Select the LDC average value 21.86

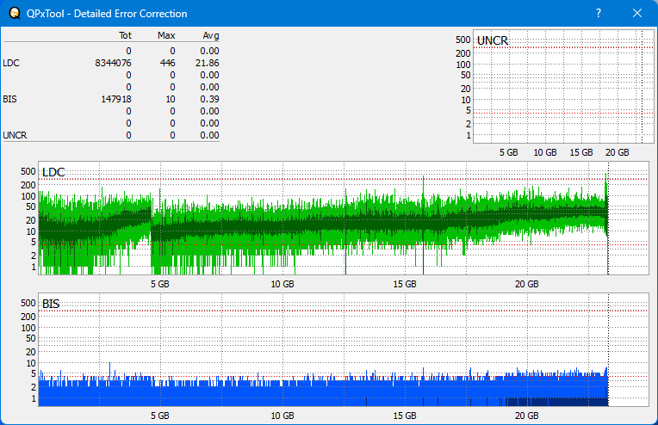208,63
